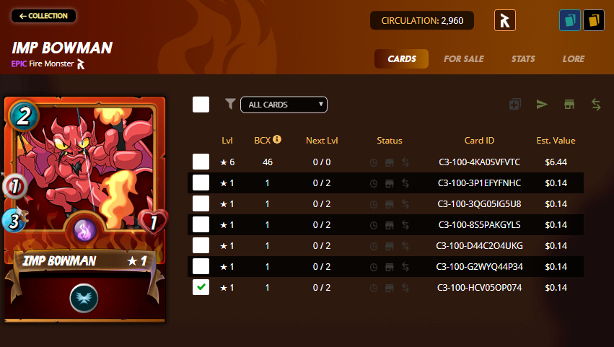Click the Imp Bowman card image
The width and height of the screenshot is (614, 347).
pyautogui.click(x=85, y=209)
